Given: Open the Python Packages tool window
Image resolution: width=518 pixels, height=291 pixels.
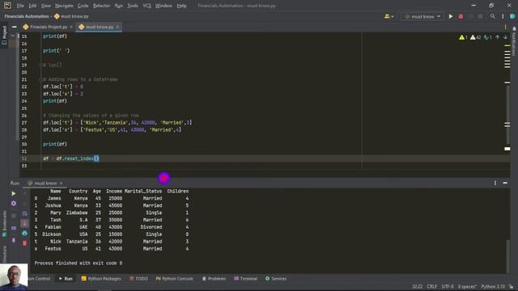Looking at the screenshot, I should [x=101, y=279].
